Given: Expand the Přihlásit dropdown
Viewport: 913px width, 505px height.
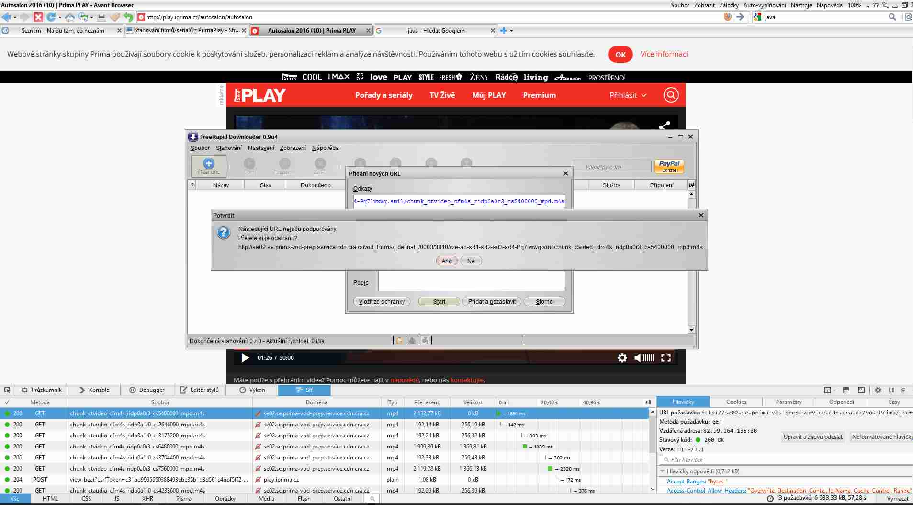Looking at the screenshot, I should tap(628, 95).
